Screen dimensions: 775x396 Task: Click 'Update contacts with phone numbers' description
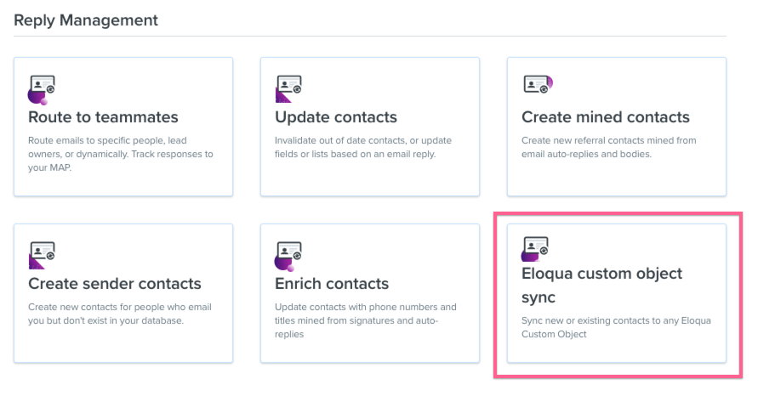click(x=366, y=320)
